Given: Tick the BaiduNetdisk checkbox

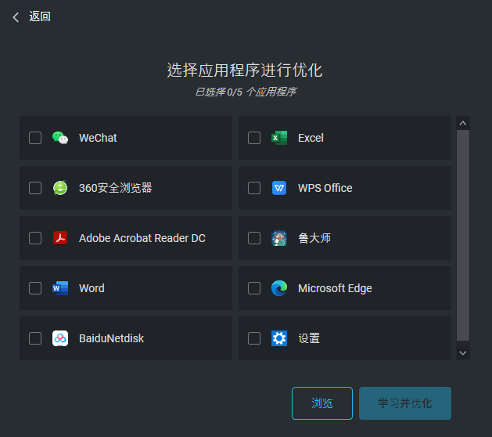Looking at the screenshot, I should (x=35, y=338).
